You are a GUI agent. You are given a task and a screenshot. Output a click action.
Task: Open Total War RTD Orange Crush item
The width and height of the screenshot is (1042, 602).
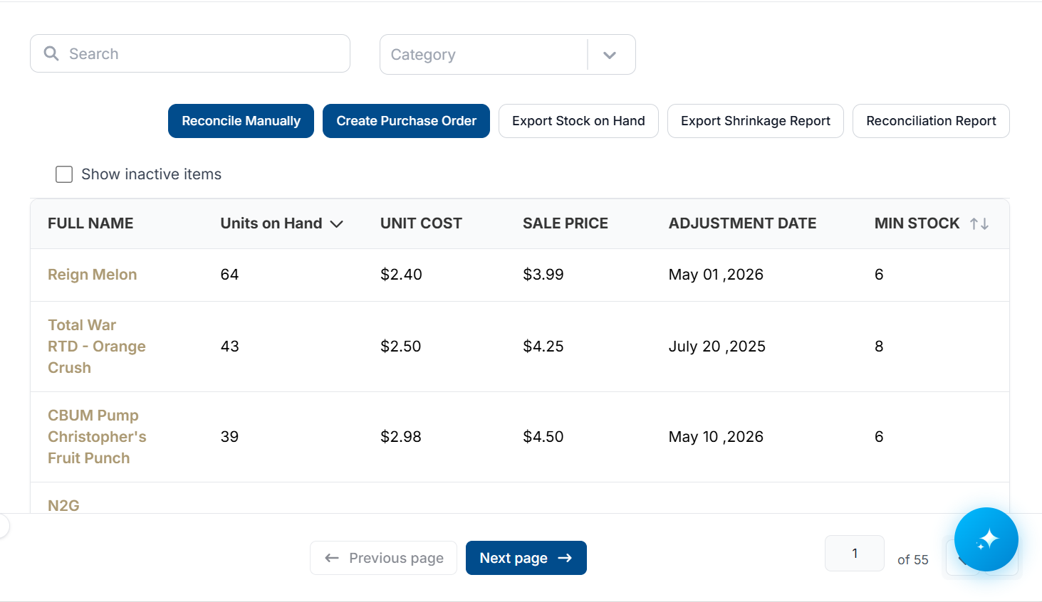97,347
